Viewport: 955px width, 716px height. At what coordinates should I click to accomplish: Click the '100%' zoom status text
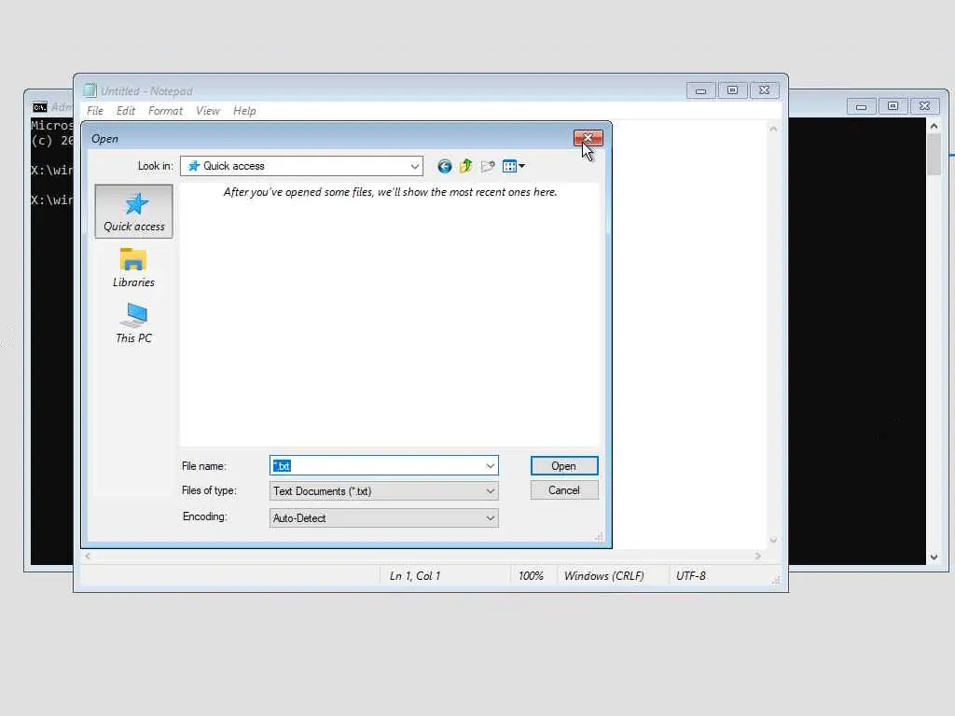point(531,576)
